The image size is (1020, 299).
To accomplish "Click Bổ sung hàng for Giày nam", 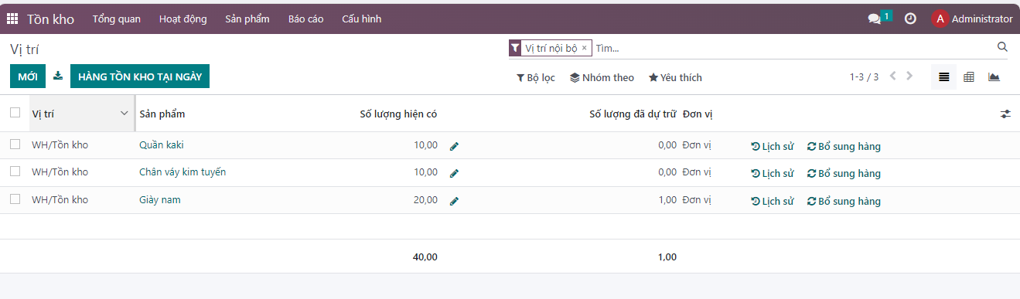I will (x=844, y=202).
